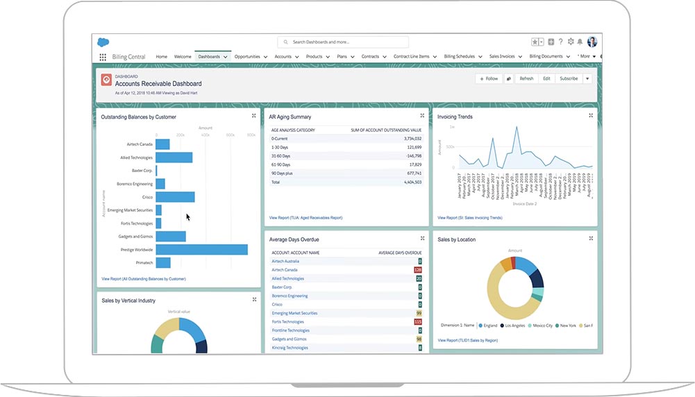Open View Report All Outstanding Balances link
695x397 pixels.
pyautogui.click(x=144, y=279)
